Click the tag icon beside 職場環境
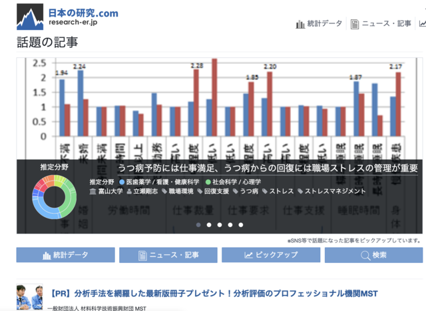 pyautogui.click(x=164, y=191)
